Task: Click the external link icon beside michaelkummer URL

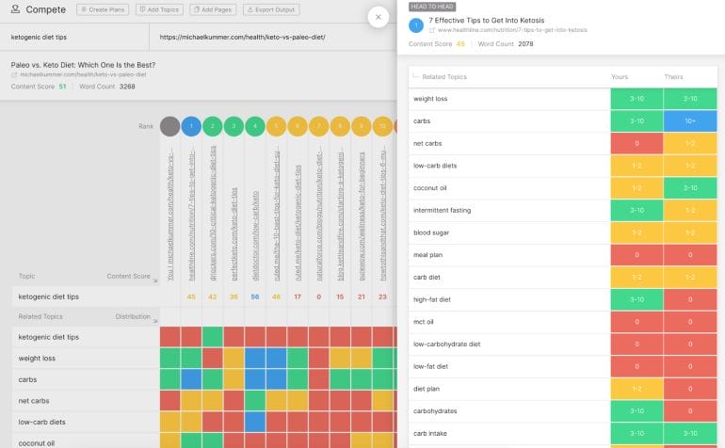Action: 14,74
